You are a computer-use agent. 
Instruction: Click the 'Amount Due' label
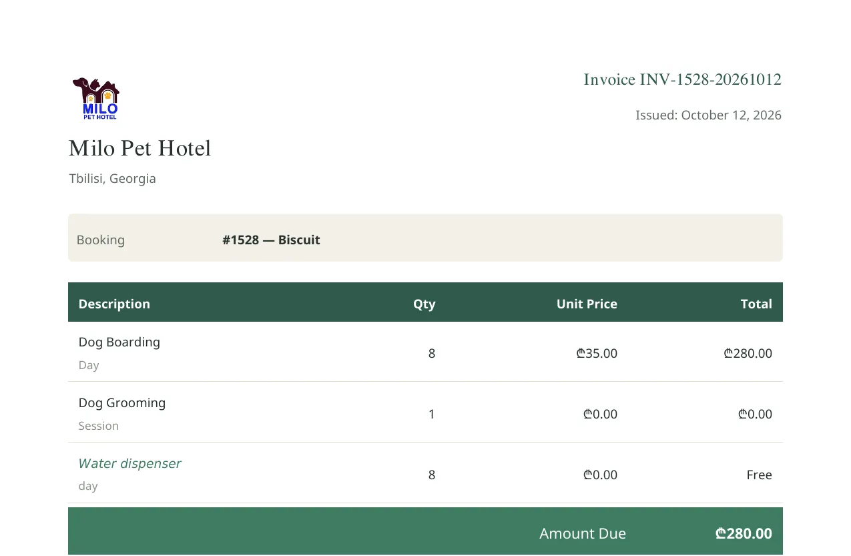click(x=583, y=533)
